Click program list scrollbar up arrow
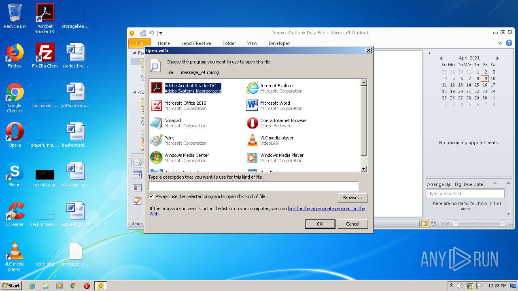The width and height of the screenshot is (518, 291). coord(363,82)
